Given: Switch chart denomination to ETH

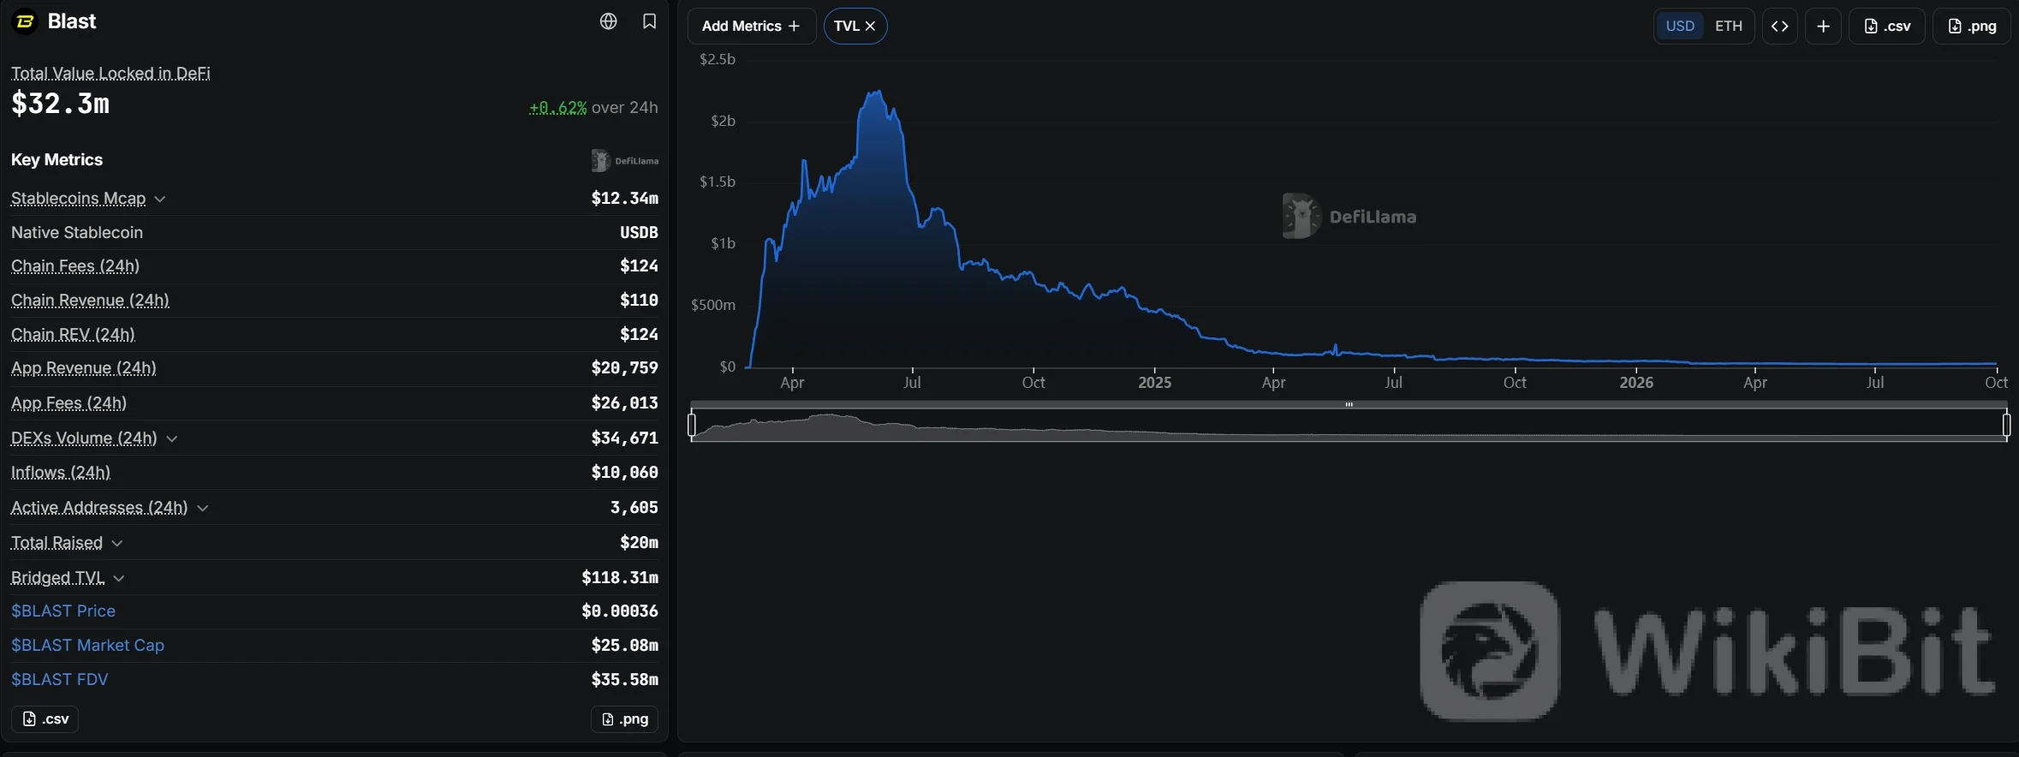Looking at the screenshot, I should point(1729,26).
